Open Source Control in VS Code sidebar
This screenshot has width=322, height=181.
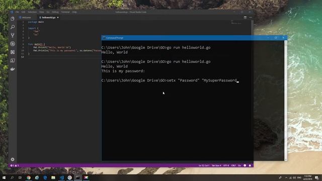coord(13,35)
